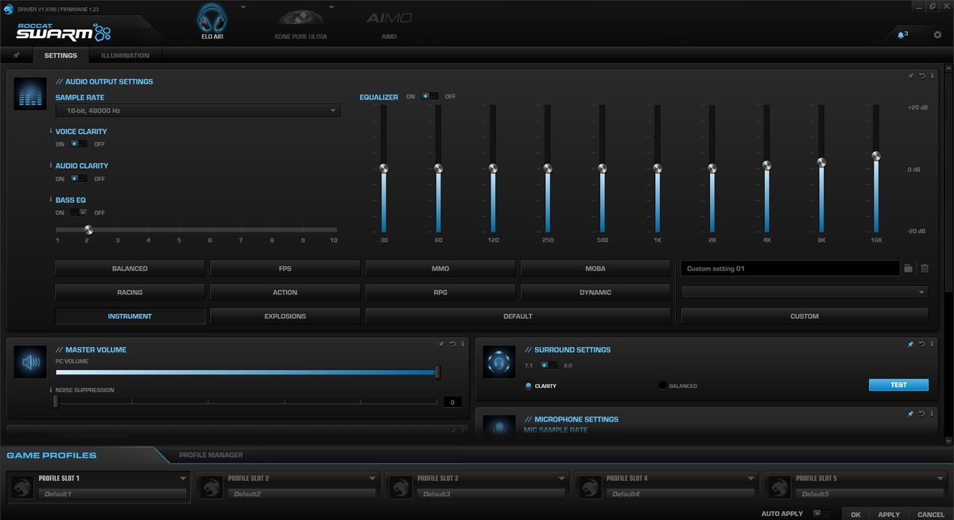This screenshot has width=954, height=520.
Task: Open dropdown arrow next to ELO AIR device
Action: tap(243, 6)
